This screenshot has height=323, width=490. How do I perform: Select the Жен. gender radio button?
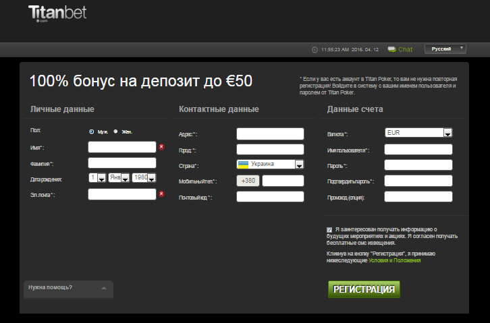pyautogui.click(x=115, y=131)
